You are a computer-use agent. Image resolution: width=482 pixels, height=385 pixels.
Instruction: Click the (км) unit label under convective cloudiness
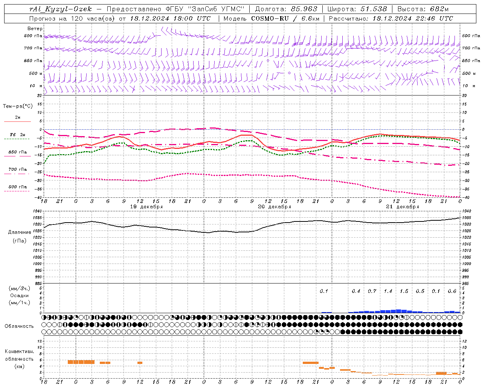click(19, 366)
